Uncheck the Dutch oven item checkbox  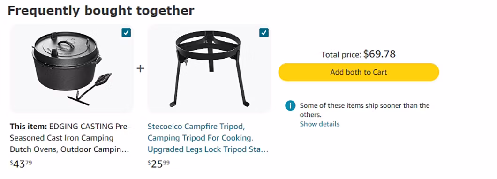[x=126, y=33]
